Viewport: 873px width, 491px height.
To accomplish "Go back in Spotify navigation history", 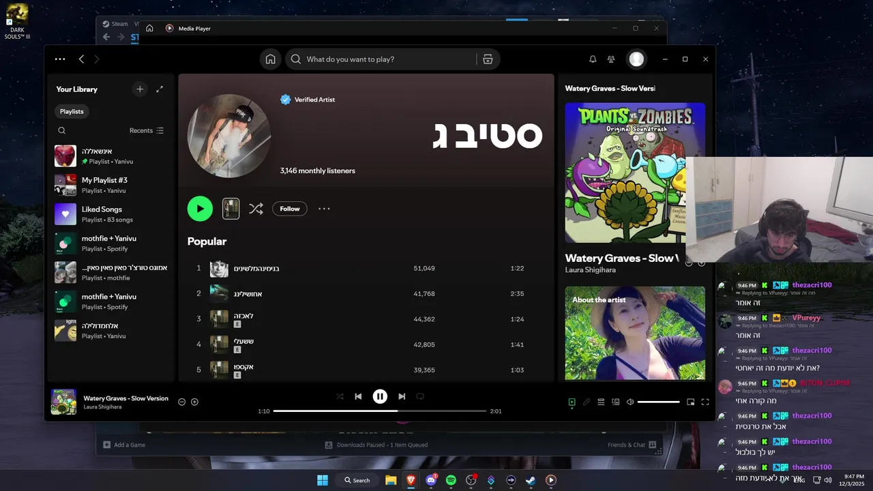I will click(x=81, y=59).
